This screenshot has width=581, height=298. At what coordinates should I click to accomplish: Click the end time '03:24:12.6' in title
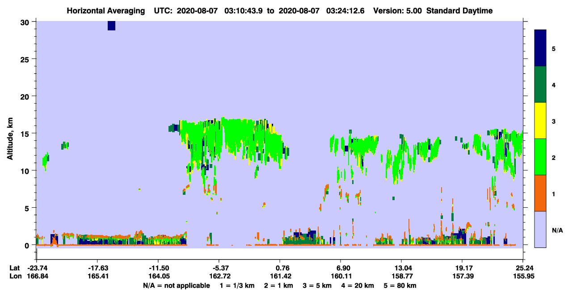(x=346, y=11)
